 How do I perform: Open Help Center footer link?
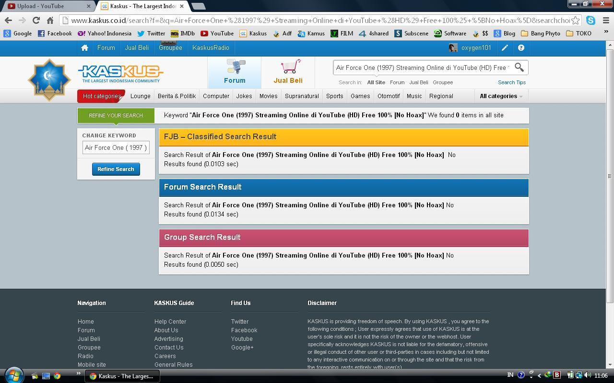point(170,321)
